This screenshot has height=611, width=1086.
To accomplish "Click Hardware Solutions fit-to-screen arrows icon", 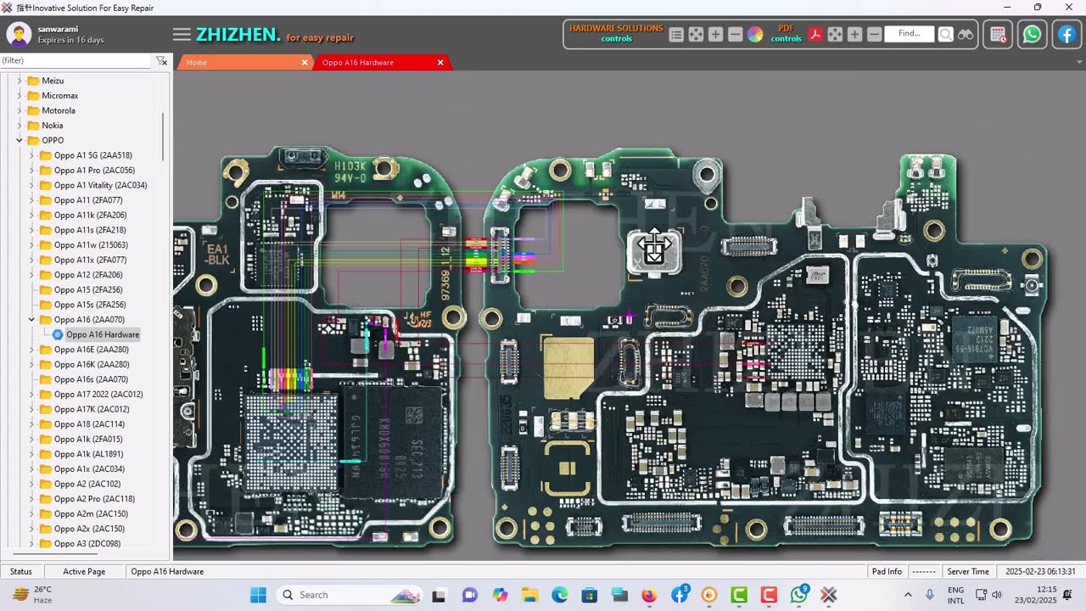I will coord(696,35).
